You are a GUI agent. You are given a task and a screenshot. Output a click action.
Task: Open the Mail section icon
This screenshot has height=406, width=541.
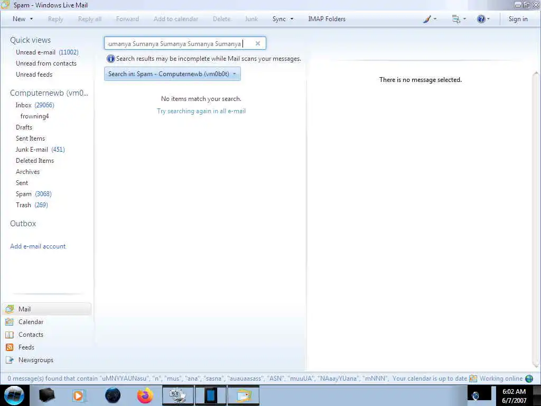coord(10,309)
